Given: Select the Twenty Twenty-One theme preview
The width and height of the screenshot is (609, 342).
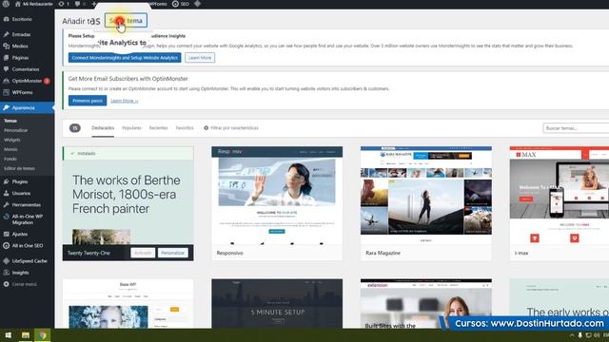Looking at the screenshot, I should click(x=128, y=196).
